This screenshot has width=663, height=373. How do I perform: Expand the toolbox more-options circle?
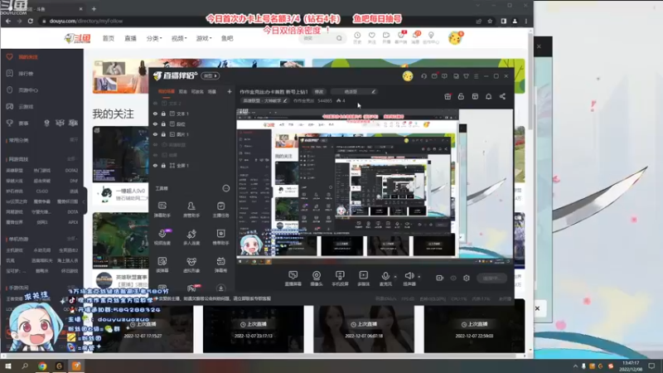[226, 188]
